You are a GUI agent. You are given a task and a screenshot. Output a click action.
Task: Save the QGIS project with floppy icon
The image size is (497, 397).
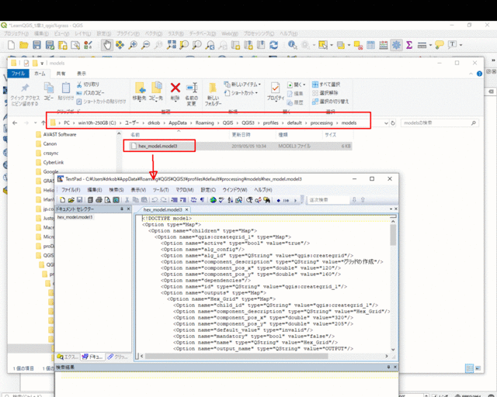(x=36, y=45)
